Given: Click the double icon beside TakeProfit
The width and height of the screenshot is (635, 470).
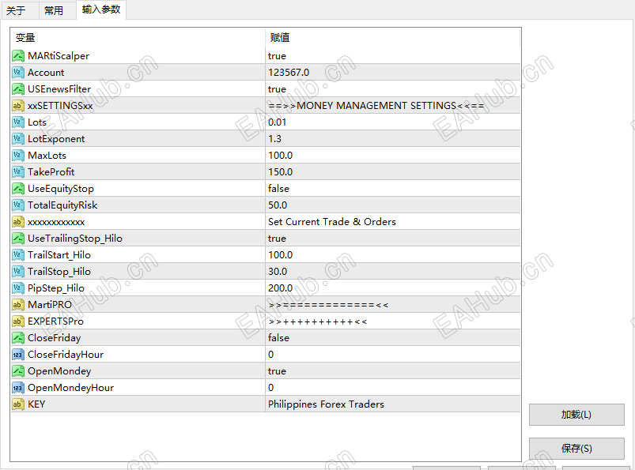Looking at the screenshot, I should tap(18, 172).
